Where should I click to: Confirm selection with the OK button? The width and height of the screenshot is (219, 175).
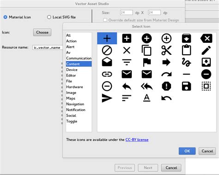click(187, 151)
